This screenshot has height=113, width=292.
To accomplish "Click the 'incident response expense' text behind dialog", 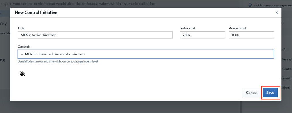I will (x=273, y=5).
